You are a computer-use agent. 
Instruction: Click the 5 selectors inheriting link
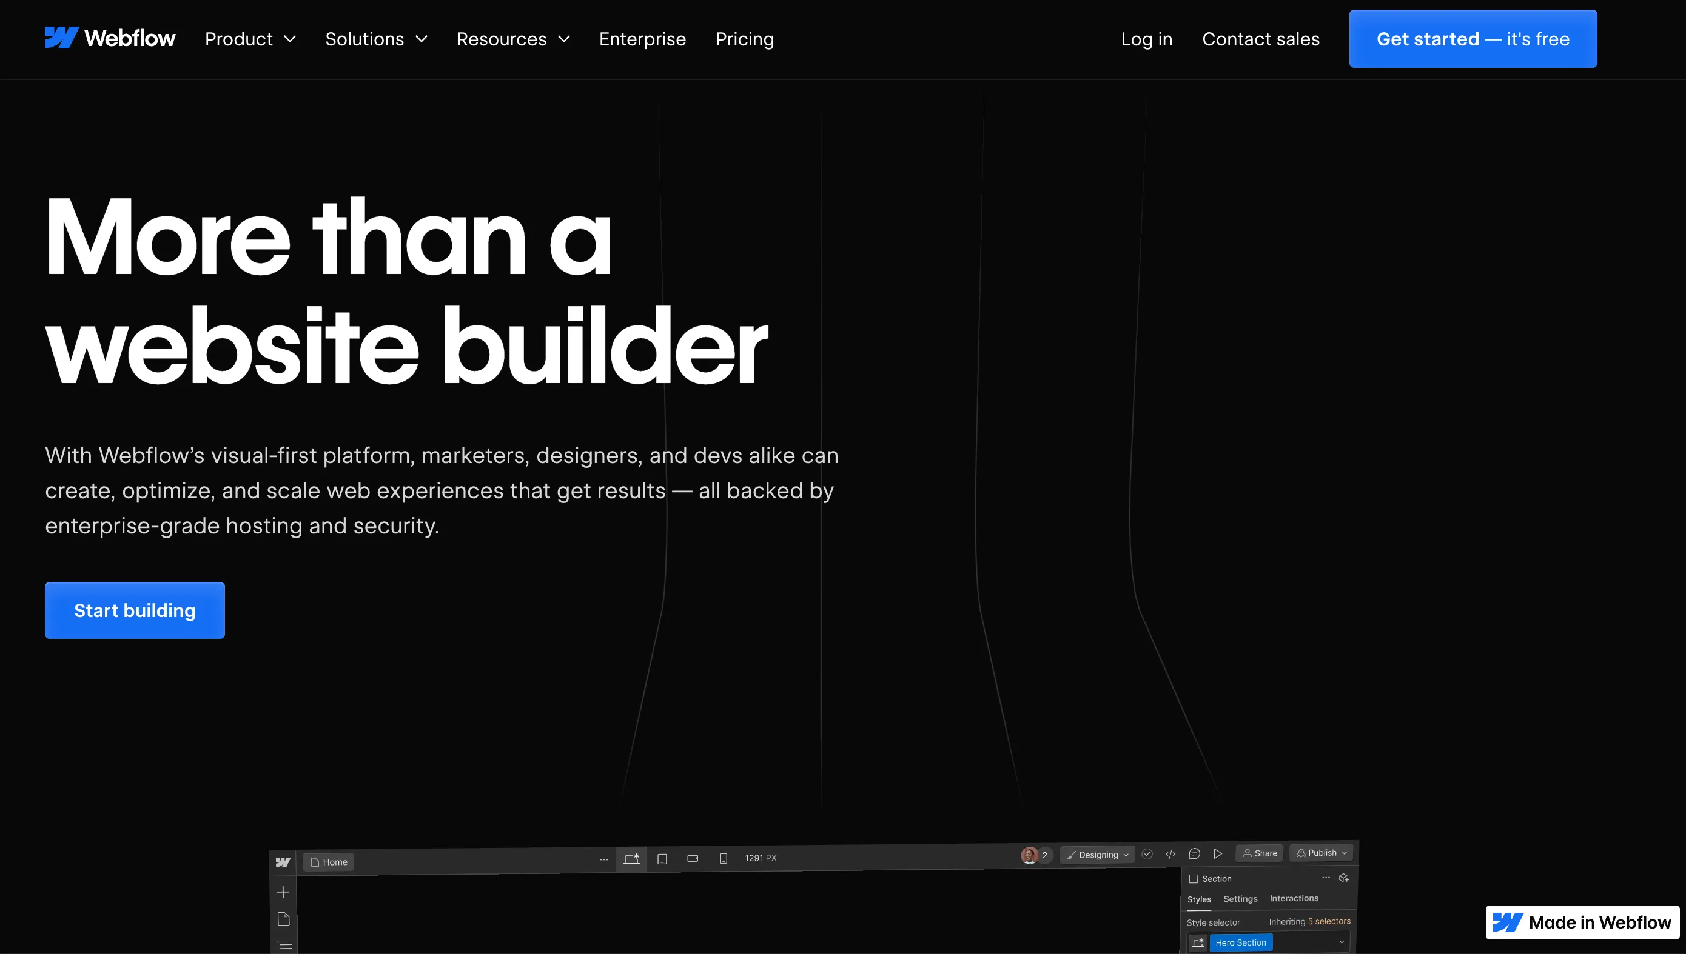coord(1329,921)
